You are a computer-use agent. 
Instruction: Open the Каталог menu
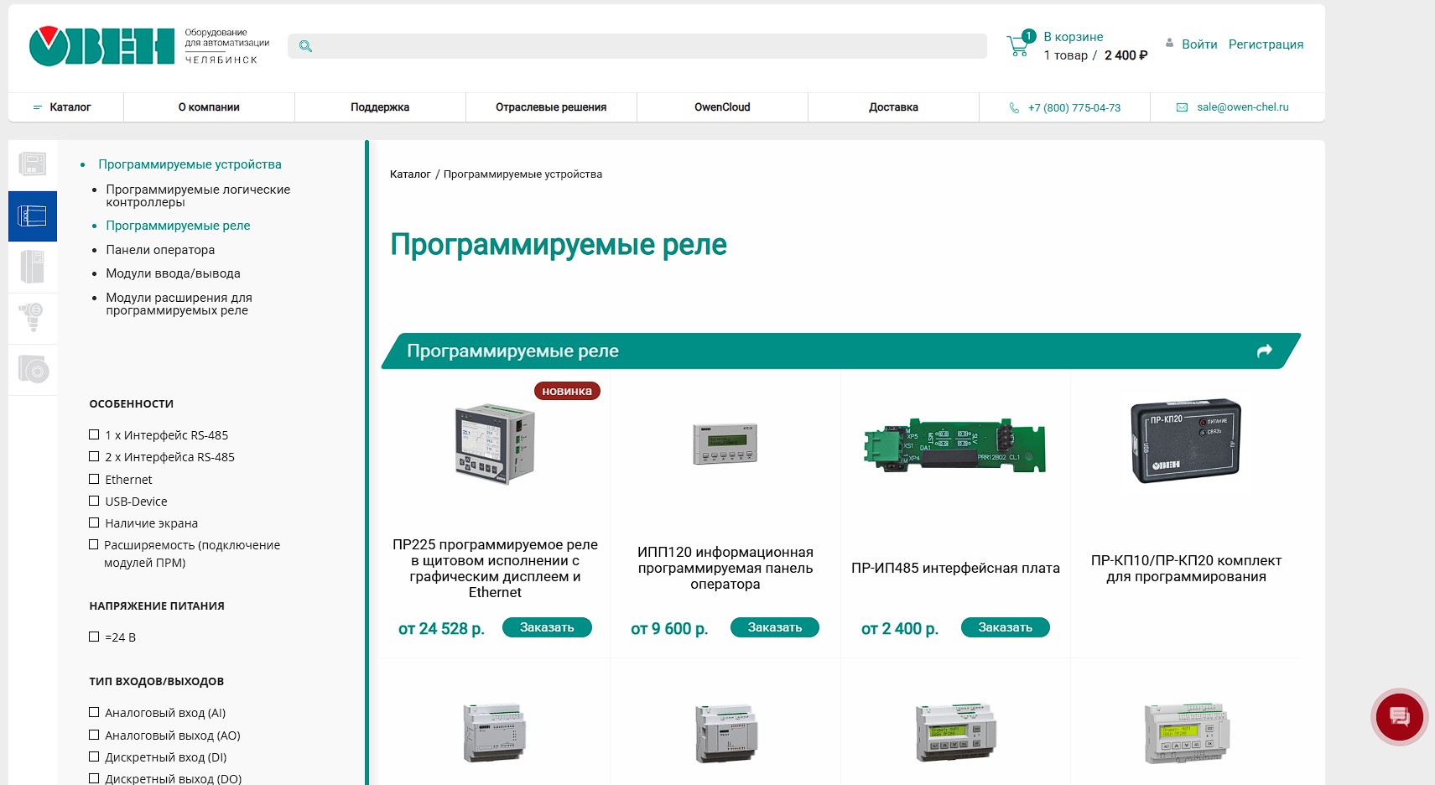[70, 107]
